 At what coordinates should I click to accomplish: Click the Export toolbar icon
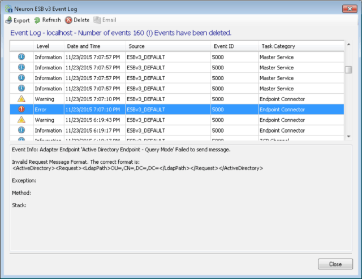tap(9, 20)
